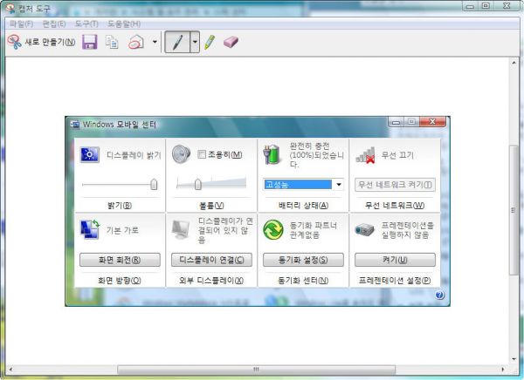Click the New snip scissors icon
Image resolution: width=524 pixels, height=380 pixels.
click(x=14, y=42)
